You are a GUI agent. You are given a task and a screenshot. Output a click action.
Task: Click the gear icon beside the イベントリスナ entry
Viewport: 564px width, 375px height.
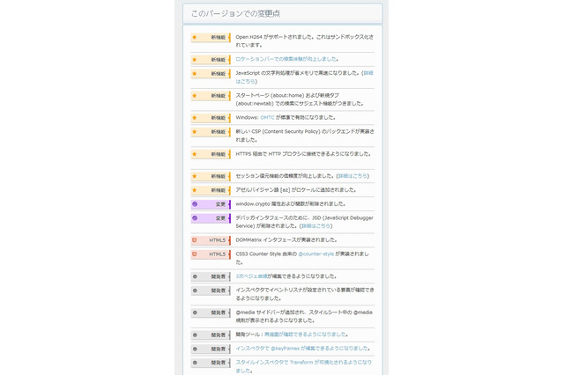[195, 290]
